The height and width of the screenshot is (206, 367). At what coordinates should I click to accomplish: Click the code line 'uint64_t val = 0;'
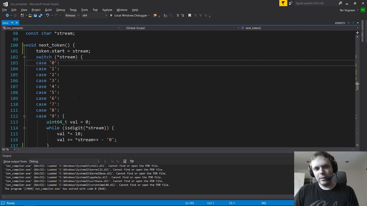[68, 122]
